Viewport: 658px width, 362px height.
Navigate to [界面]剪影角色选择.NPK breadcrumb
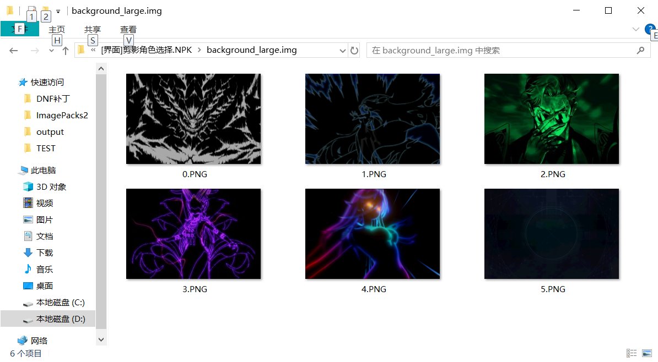(147, 50)
